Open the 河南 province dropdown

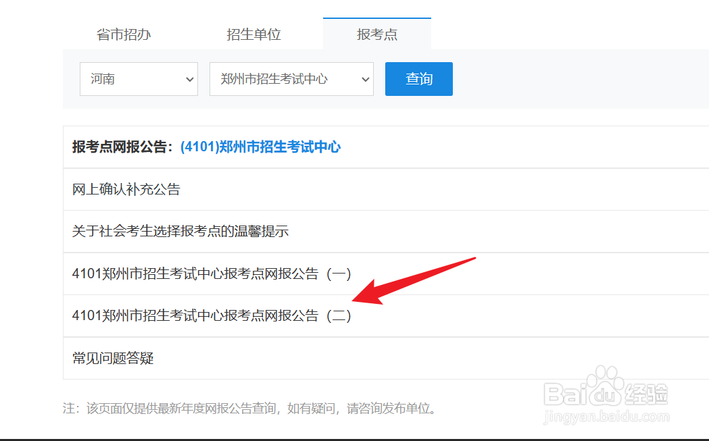pos(139,79)
